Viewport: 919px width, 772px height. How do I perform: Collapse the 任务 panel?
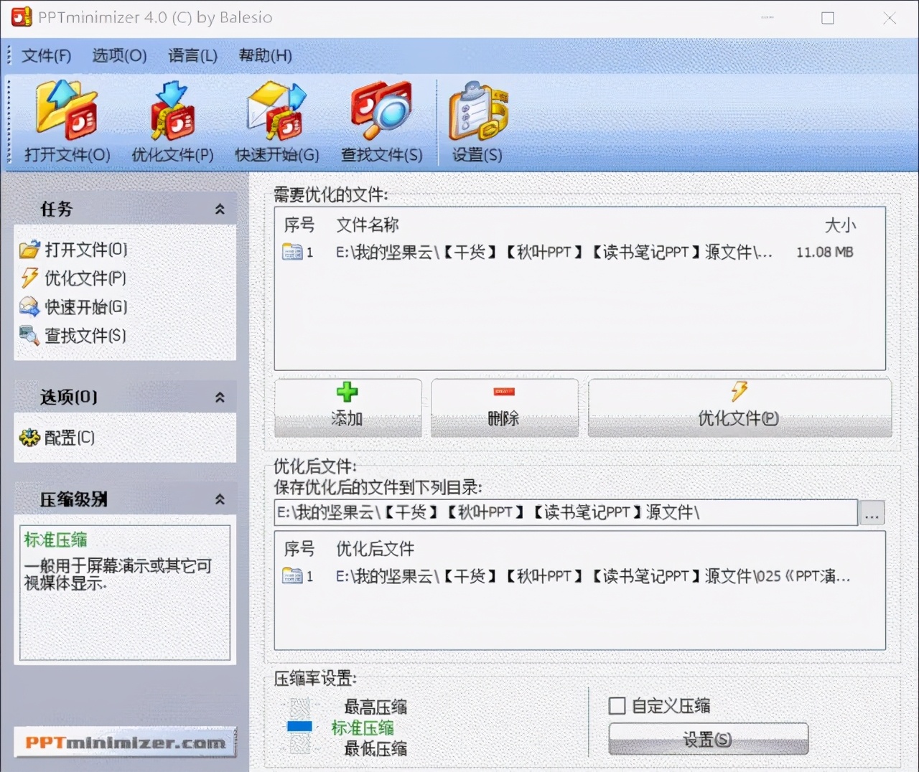click(220, 209)
